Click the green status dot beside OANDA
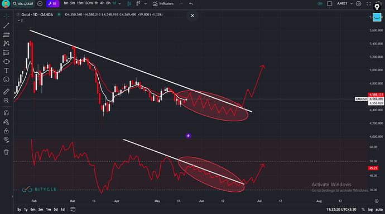Image resolution: width=385 pixels, height=214 pixels. pos(59,14)
